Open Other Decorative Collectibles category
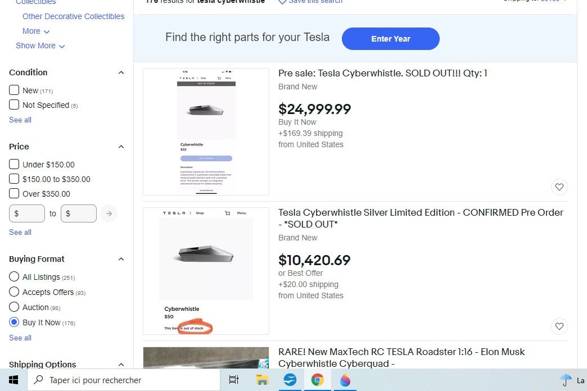Screen dimensions: 587x391 click(x=73, y=16)
